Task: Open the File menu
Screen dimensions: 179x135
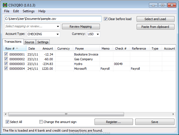Action: pos(7,11)
